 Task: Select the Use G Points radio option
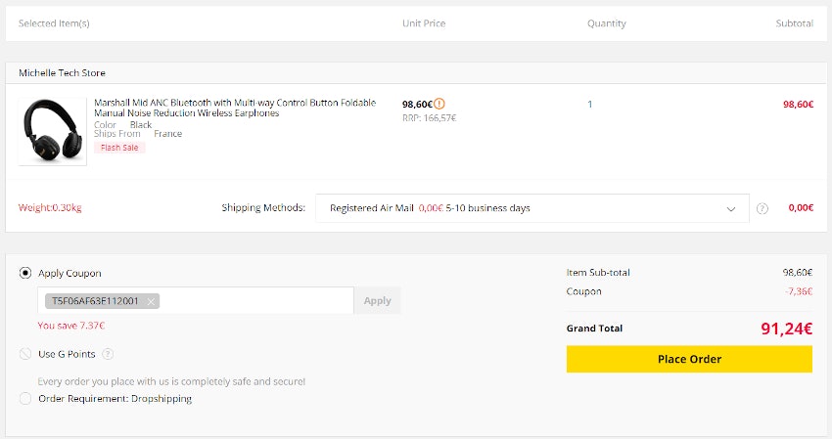point(25,354)
